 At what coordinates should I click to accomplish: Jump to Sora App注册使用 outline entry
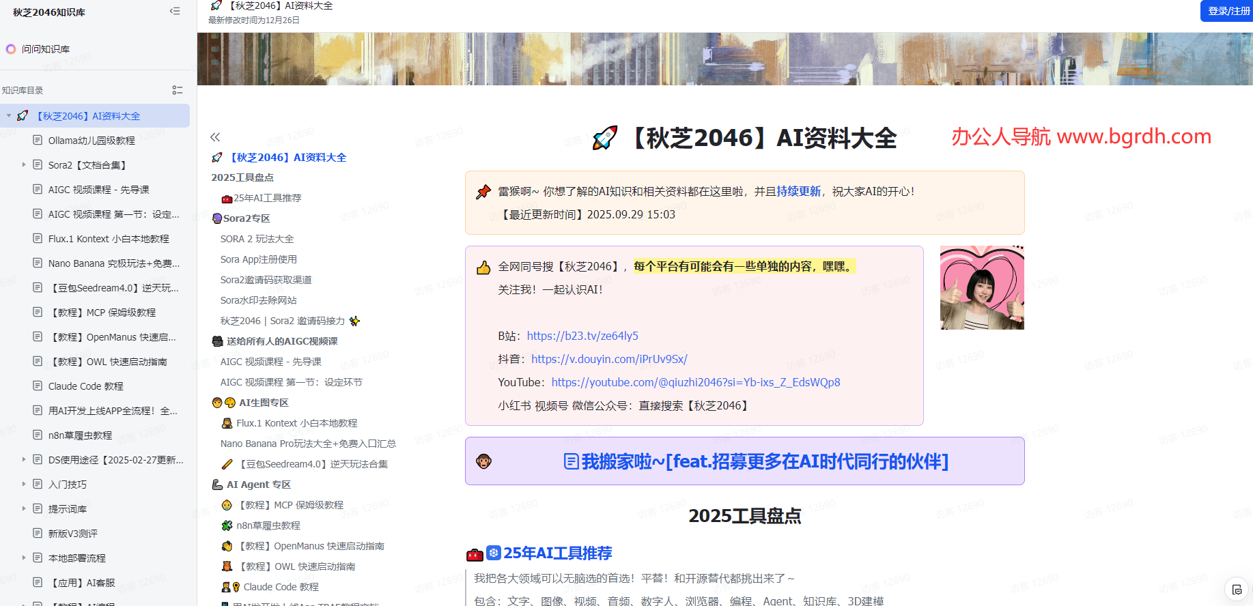[x=259, y=259]
